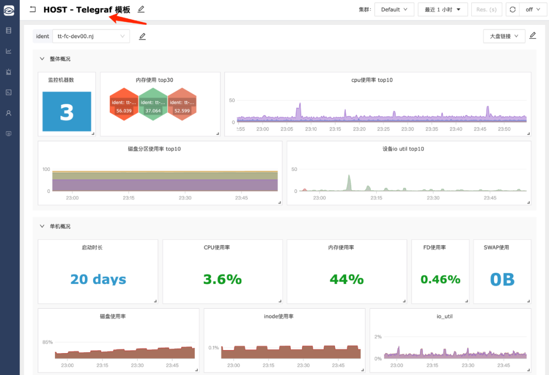Screen dimensions: 549x375
Task: Open the user icon in left sidebar
Action: coord(9,113)
